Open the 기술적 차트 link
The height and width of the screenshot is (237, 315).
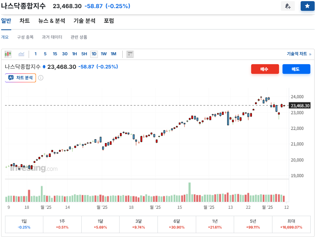(299, 54)
